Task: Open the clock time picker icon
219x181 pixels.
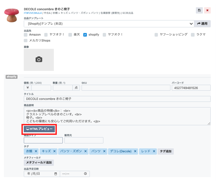Action: (x=85, y=174)
